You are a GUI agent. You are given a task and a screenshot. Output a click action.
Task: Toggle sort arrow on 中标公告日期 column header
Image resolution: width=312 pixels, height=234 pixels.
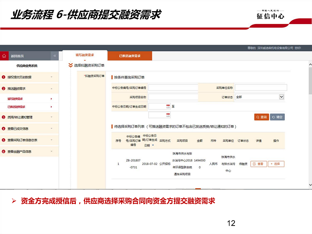(x=153, y=145)
